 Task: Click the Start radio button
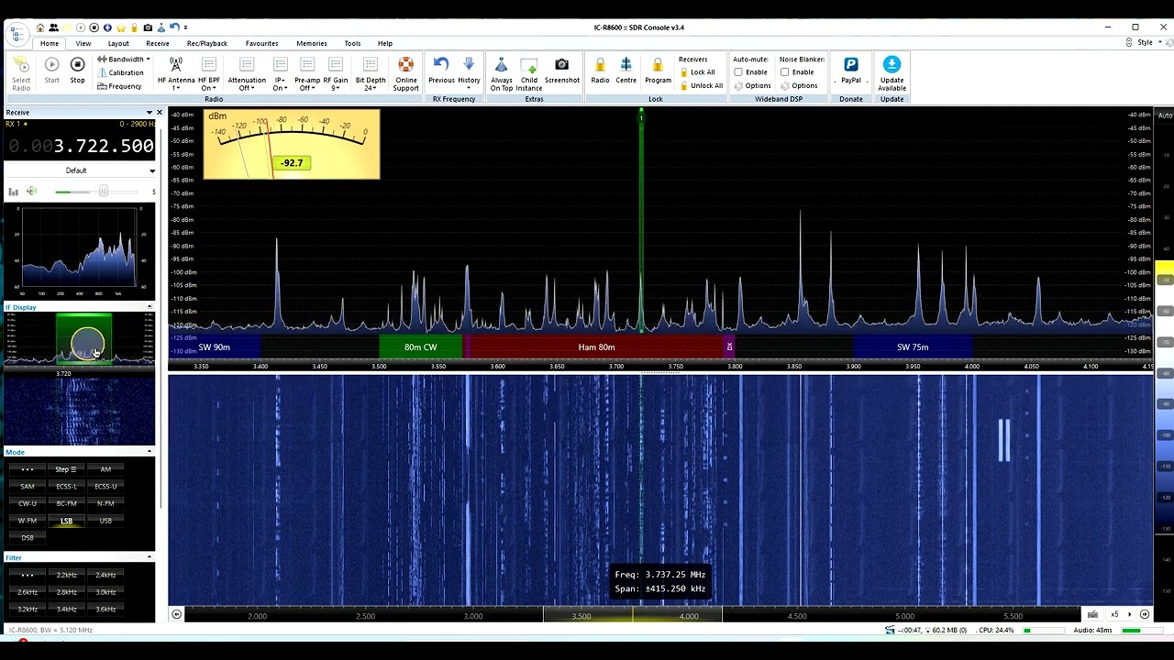51,70
